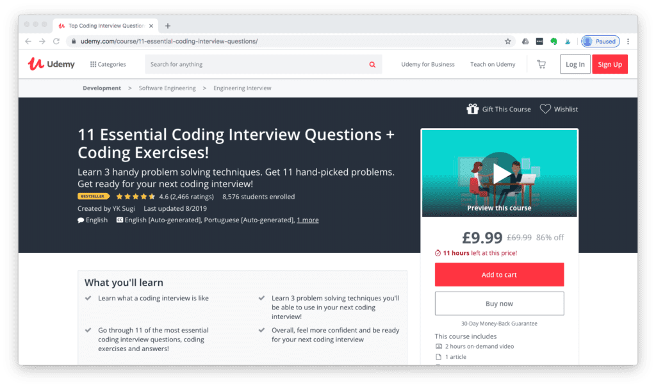
Task: Click the gift icon beside Gift This Course
Action: pyautogui.click(x=473, y=109)
